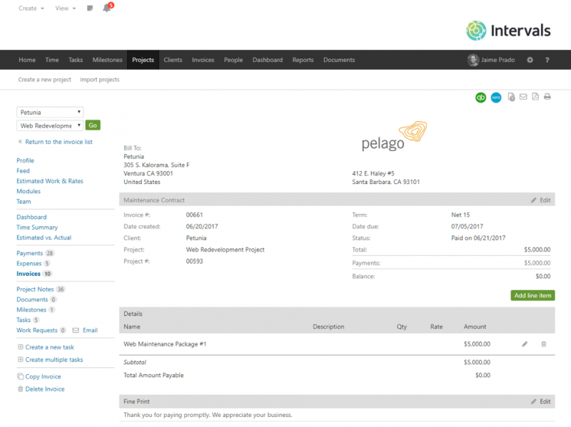This screenshot has width=571, height=427.
Task: Open the Web Redevelopment project dropdown
Action: click(x=50, y=125)
